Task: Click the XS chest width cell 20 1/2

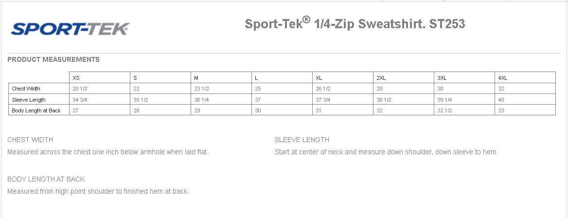Action: pos(79,89)
